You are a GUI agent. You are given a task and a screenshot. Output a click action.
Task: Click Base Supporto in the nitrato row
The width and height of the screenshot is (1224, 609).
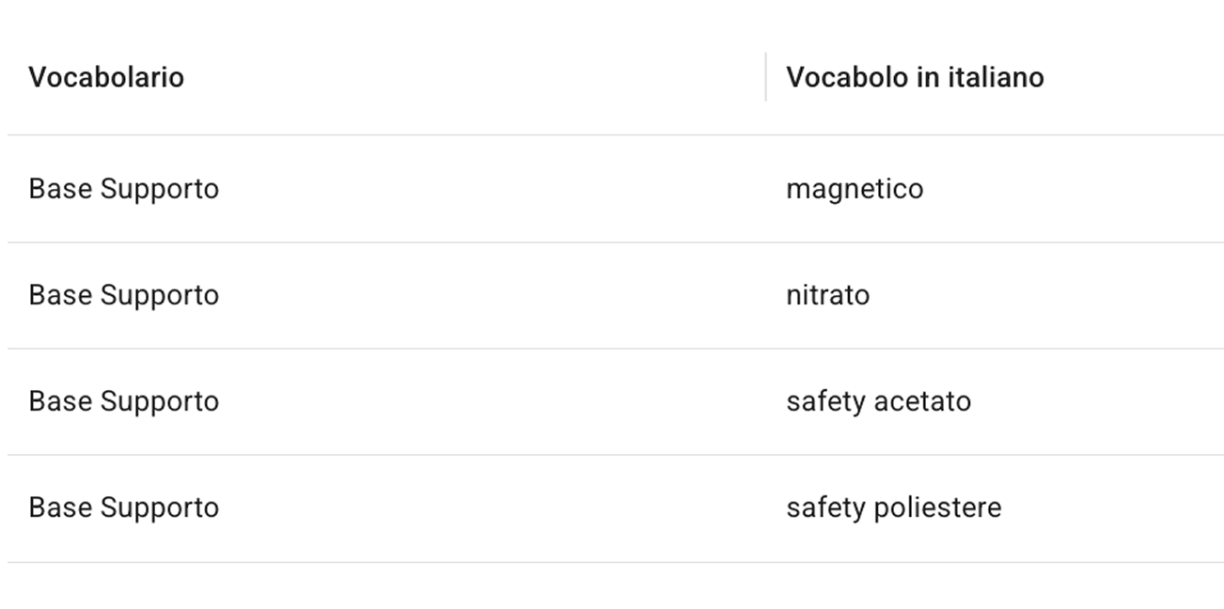(123, 295)
